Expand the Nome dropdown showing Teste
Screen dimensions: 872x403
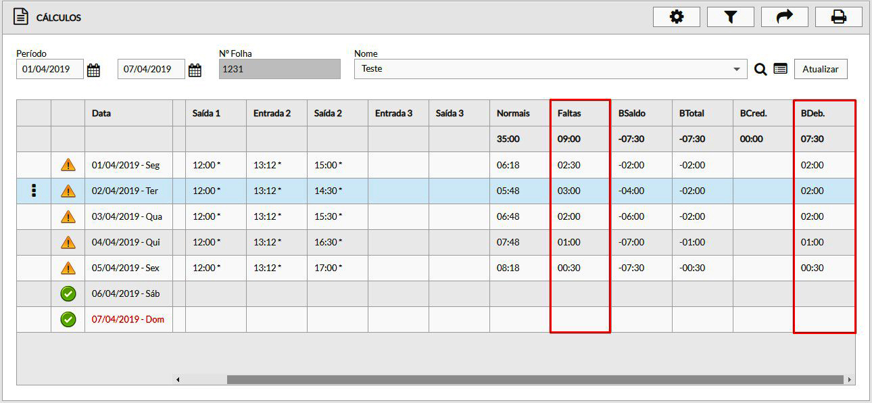click(x=736, y=69)
